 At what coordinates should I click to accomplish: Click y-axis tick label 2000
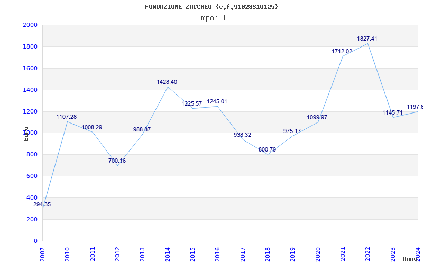30,25
